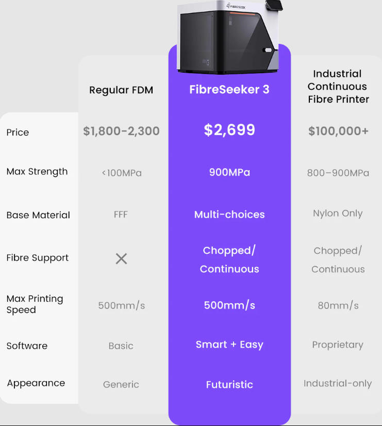
Task: Click the $2,699 price text
Action: point(229,130)
